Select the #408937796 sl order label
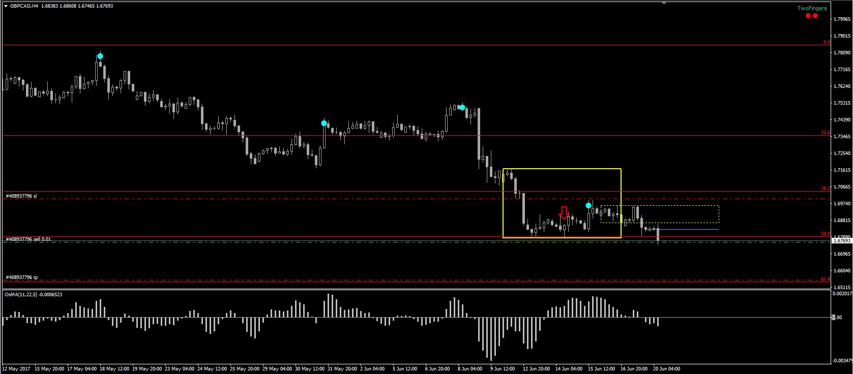Viewport: 853px width, 374px height. [21, 196]
